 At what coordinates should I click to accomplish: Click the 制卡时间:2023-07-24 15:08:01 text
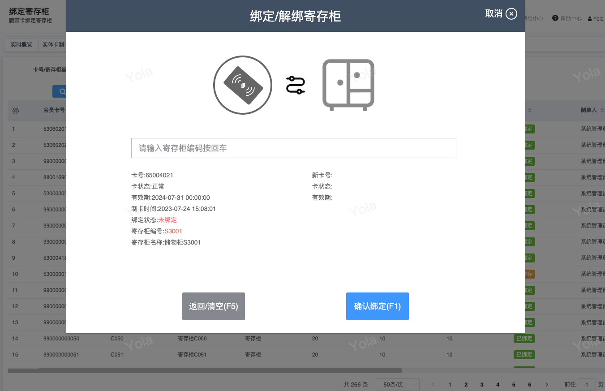[x=174, y=209]
